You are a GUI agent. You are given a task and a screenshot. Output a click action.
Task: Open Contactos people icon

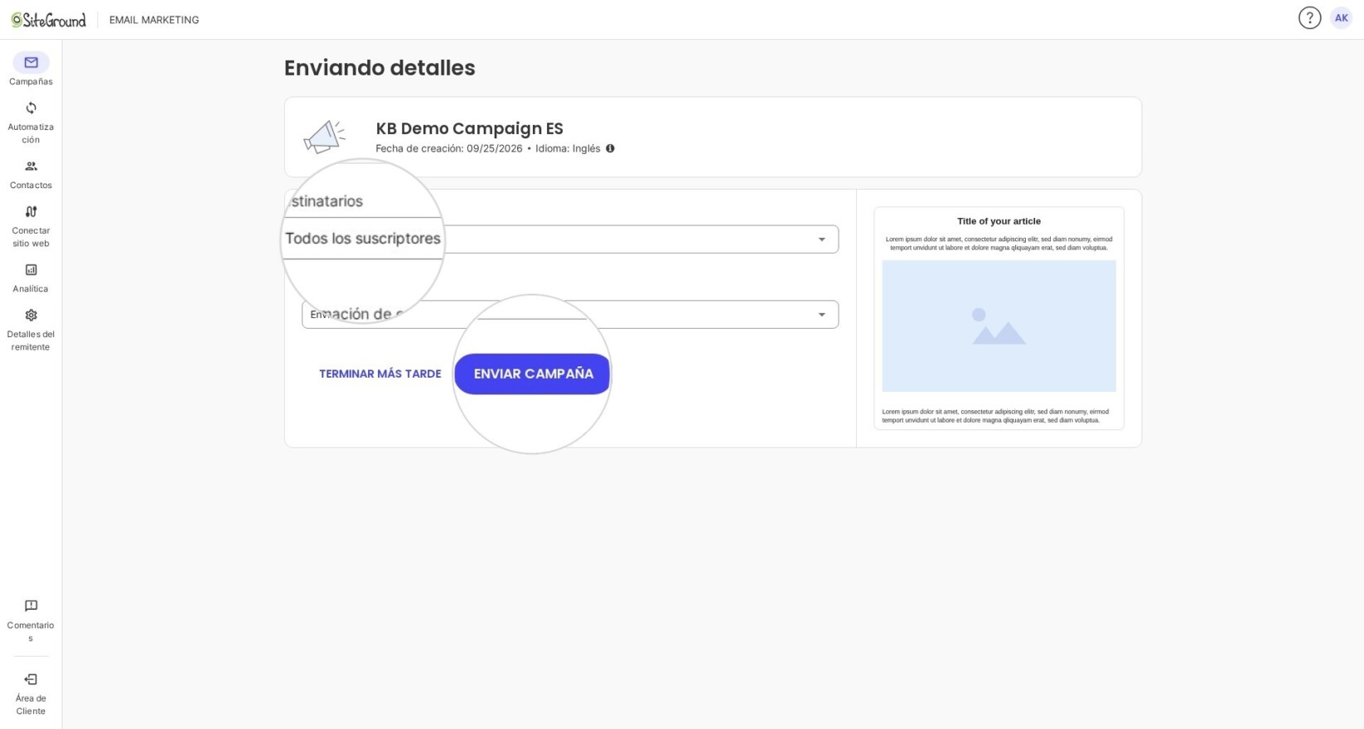[x=31, y=166]
